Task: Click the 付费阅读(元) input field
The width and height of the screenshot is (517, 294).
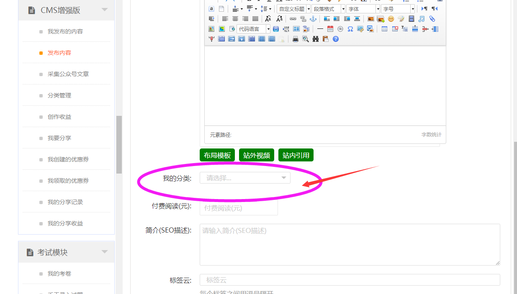Action: coord(239,208)
